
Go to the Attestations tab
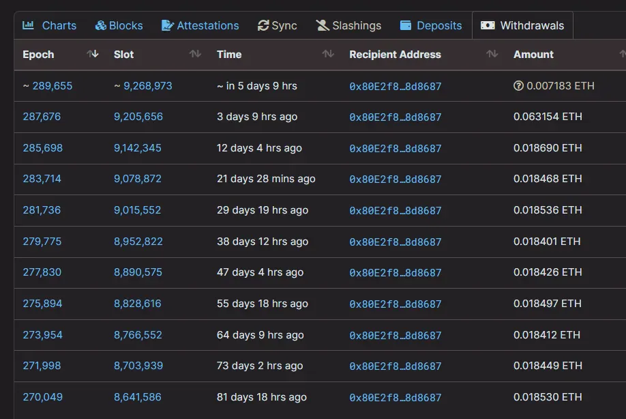coord(200,25)
